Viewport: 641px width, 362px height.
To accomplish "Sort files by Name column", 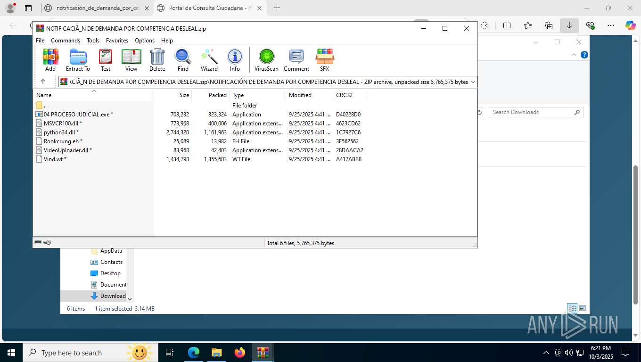I will 93,95.
